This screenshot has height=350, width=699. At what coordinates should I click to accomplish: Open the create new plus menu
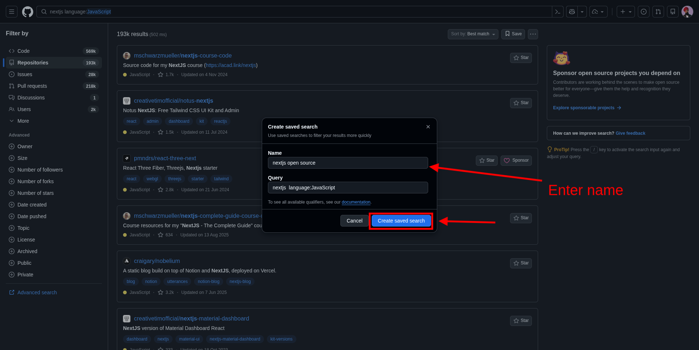pos(626,12)
